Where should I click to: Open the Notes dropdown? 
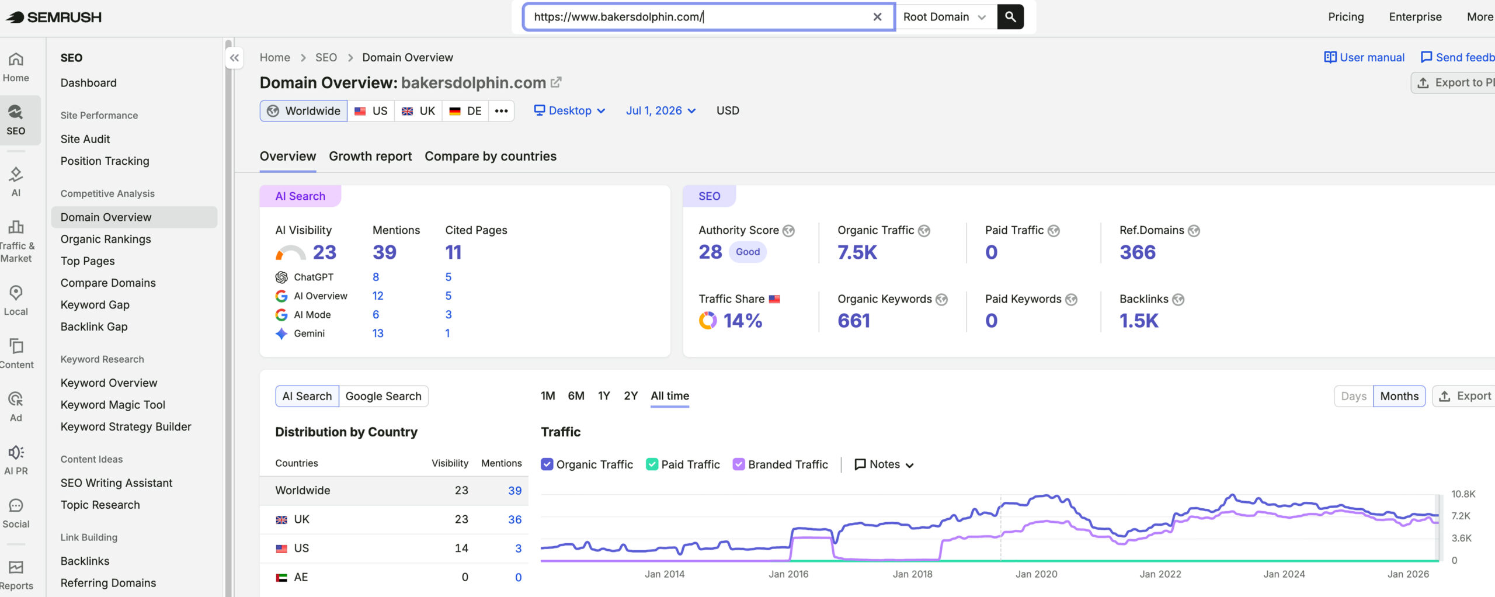click(884, 464)
